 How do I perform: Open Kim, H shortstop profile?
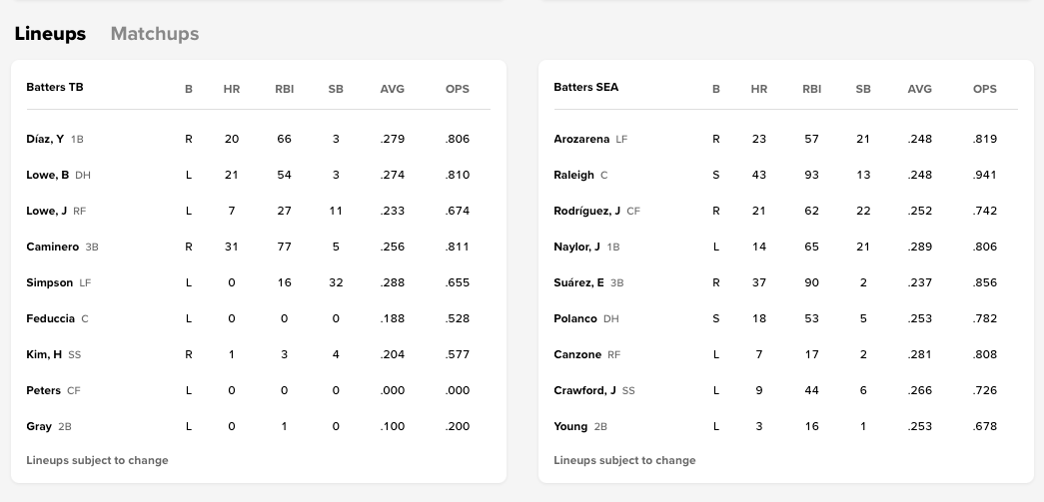[x=44, y=354]
